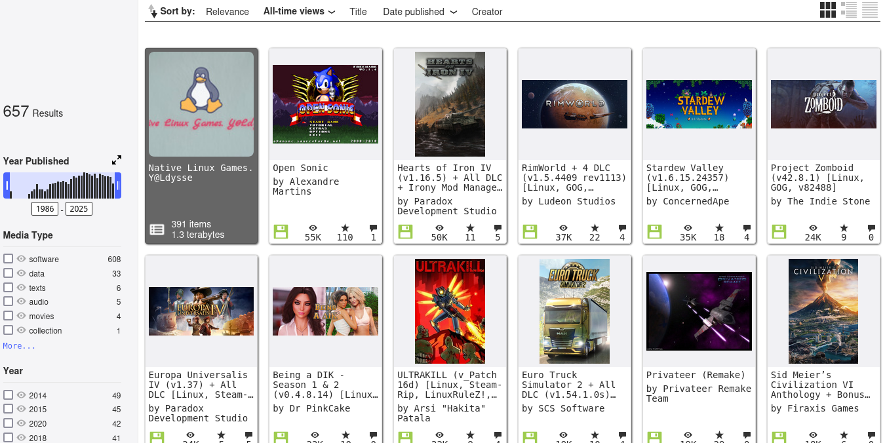The height and width of the screenshot is (443, 885).
Task: Open the All-time views sort dropdown
Action: click(x=300, y=11)
